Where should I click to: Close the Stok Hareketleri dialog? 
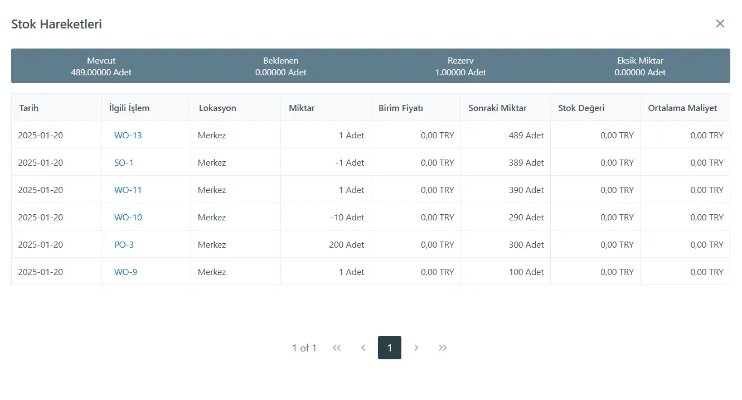point(720,23)
